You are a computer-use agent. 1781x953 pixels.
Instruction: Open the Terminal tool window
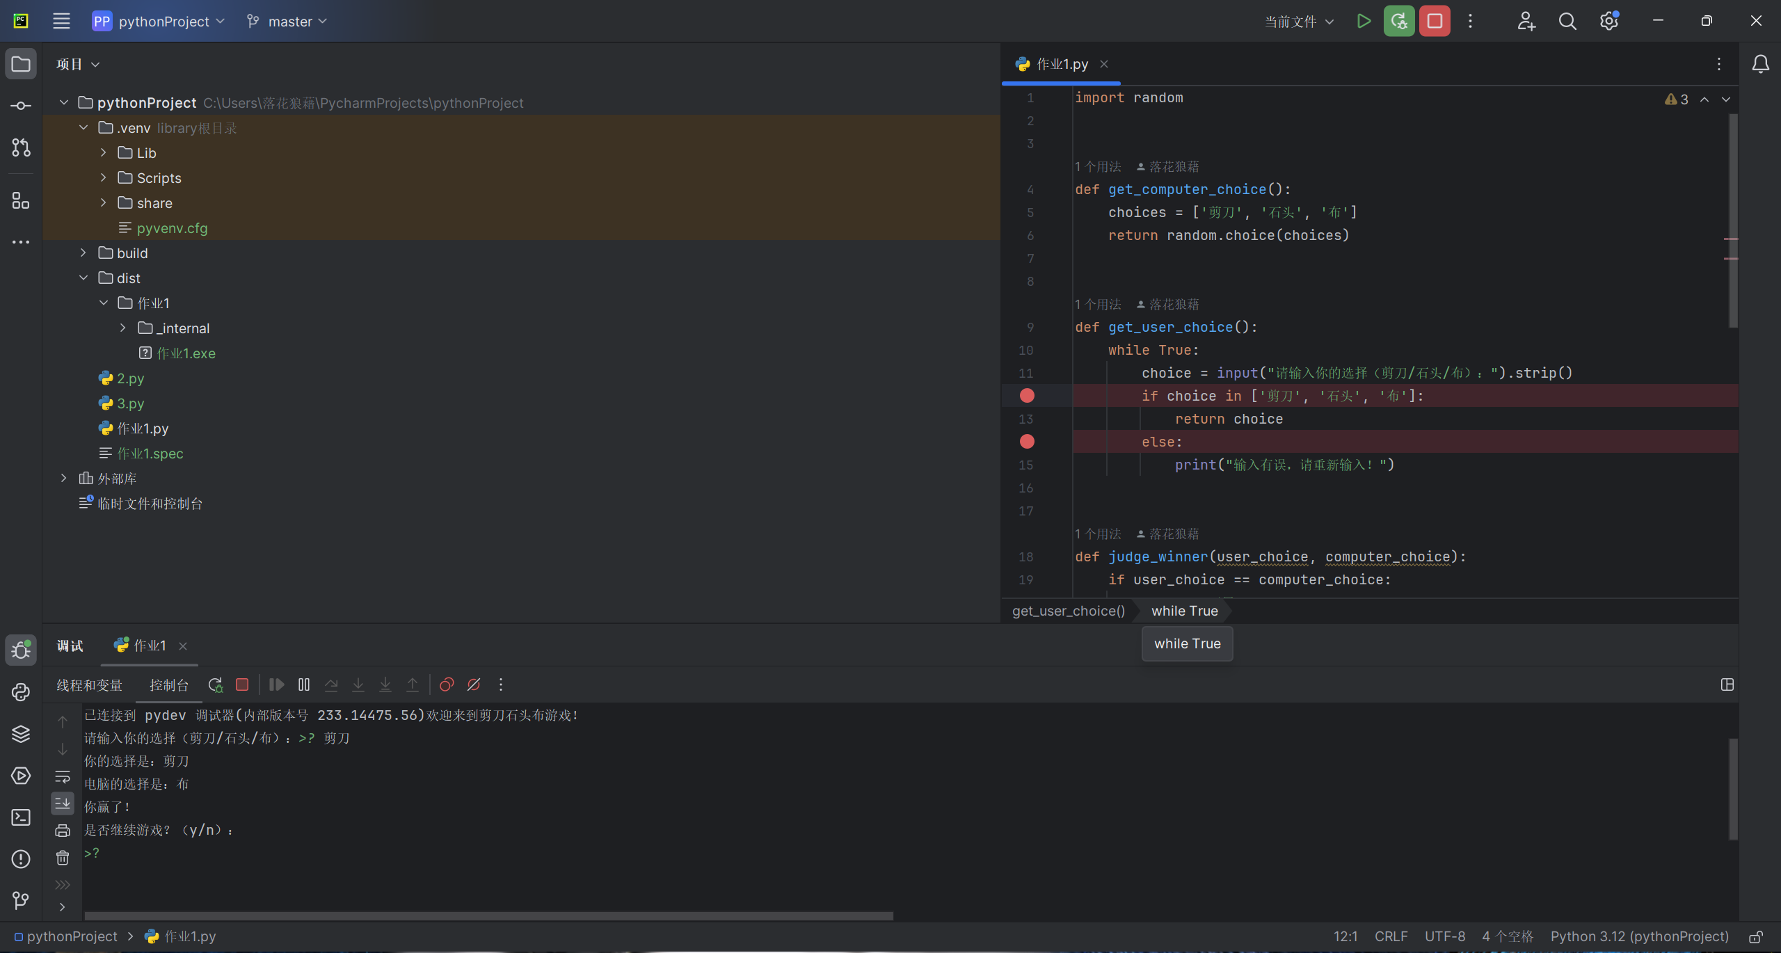(x=21, y=817)
